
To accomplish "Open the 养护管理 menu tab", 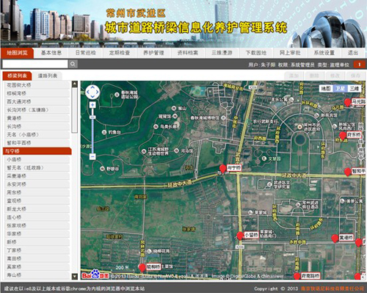I will click(153, 53).
